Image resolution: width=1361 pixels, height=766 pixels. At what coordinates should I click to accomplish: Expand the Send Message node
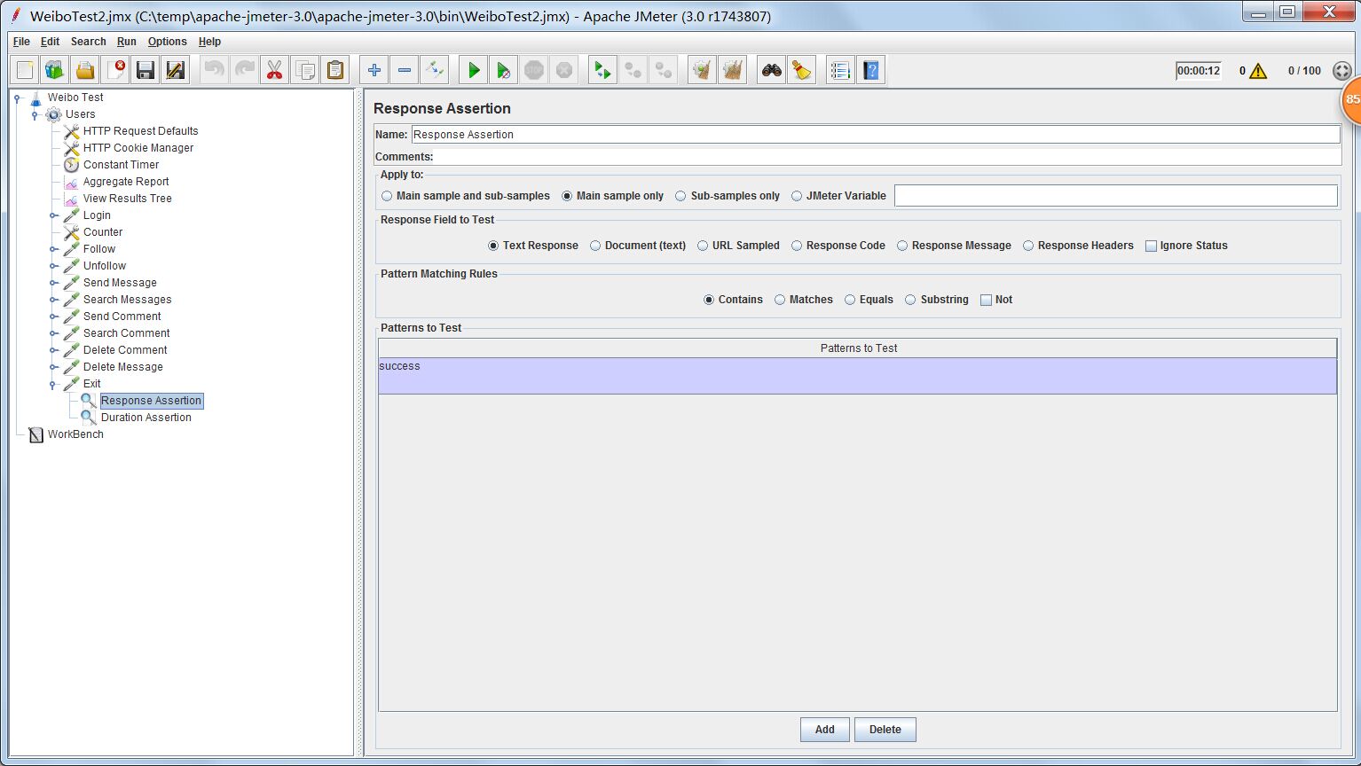(53, 283)
